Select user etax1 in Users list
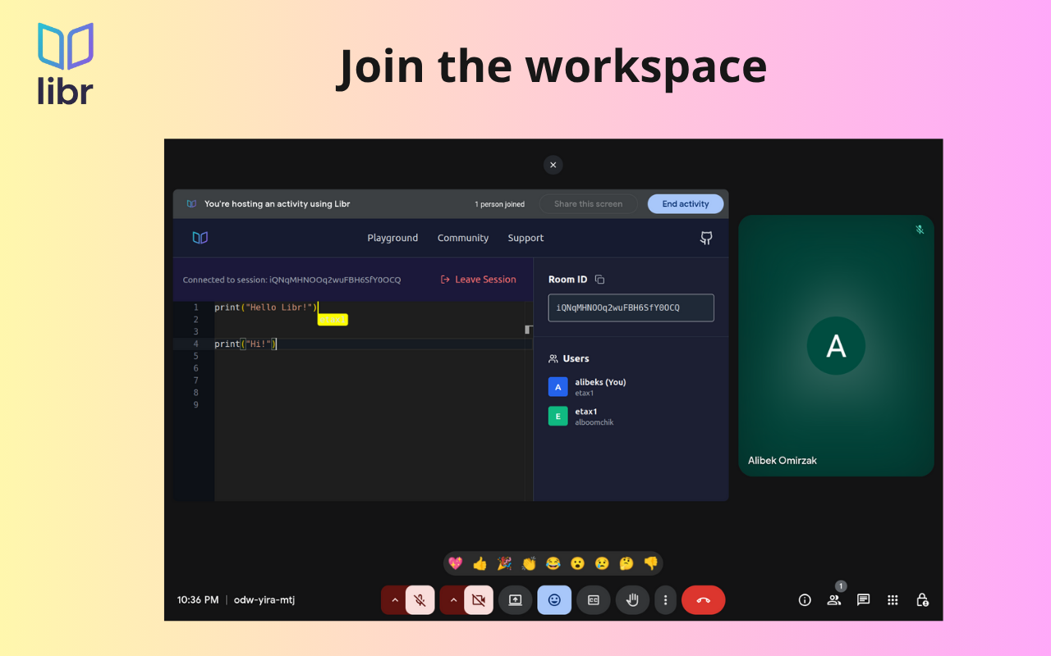 pos(631,417)
